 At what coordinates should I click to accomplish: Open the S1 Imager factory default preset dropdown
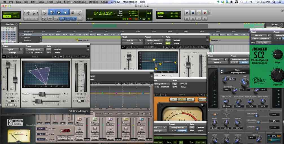tap(35, 49)
